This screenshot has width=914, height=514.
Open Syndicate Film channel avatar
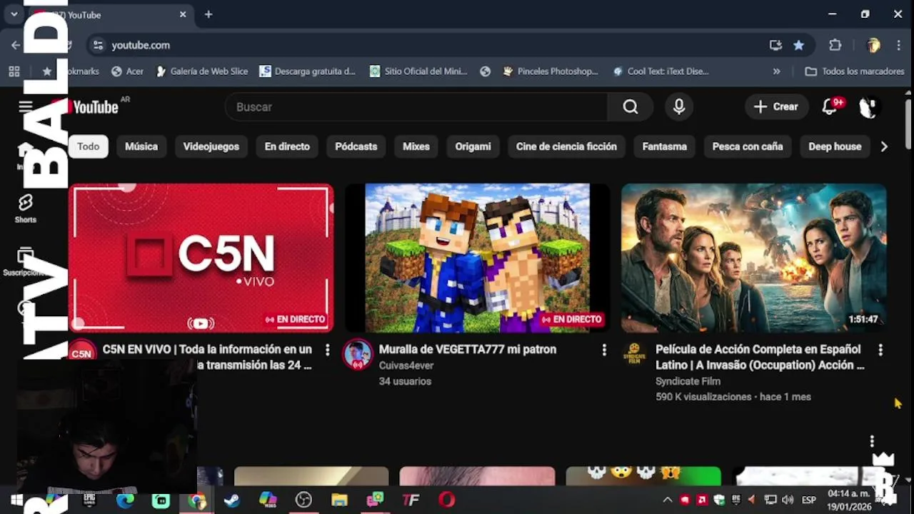click(x=634, y=354)
